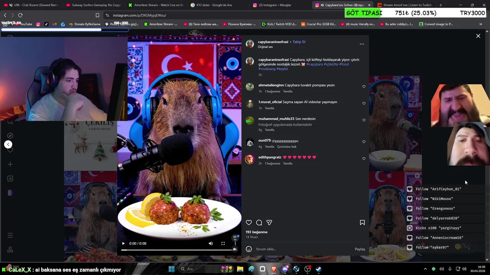
Task: Open Instagram sidebar dashboard chart icon
Action: 10,178
